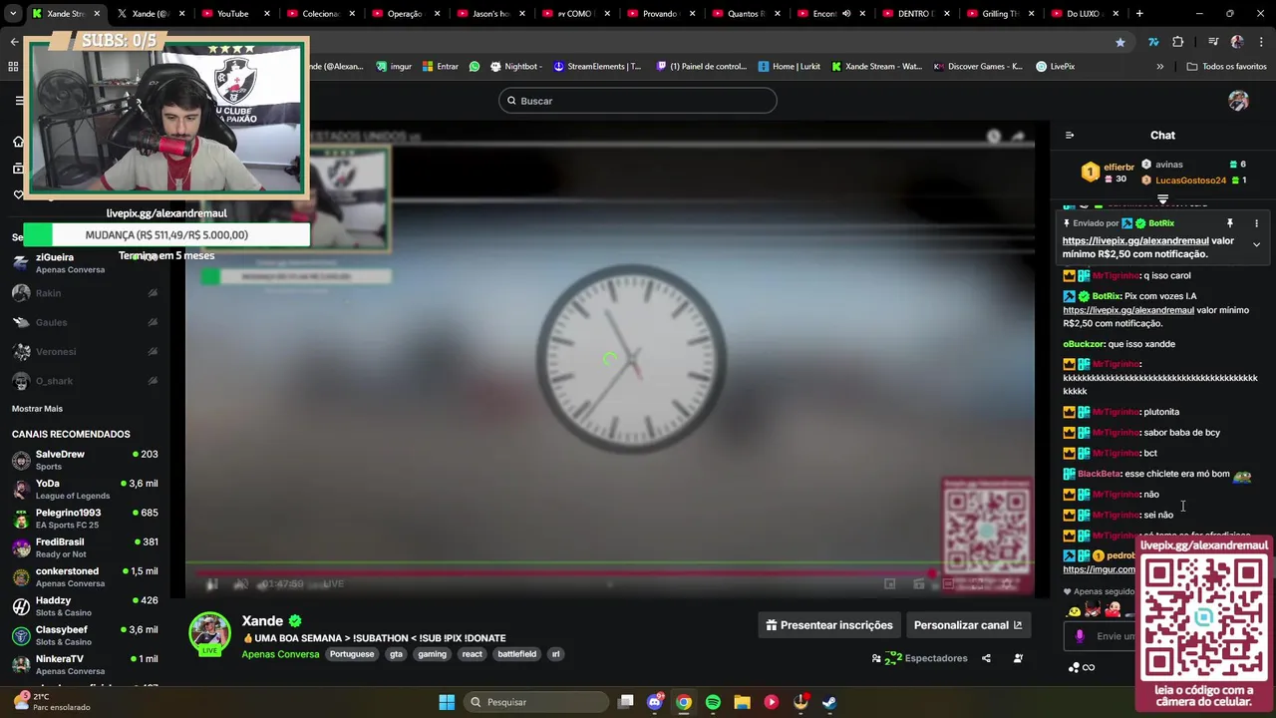Switch to the Jason's browser tab
This screenshot has height=718, width=1276.
[x=489, y=14]
